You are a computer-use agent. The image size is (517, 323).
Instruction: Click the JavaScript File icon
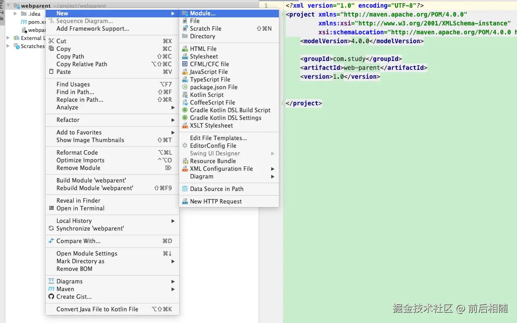coord(185,72)
